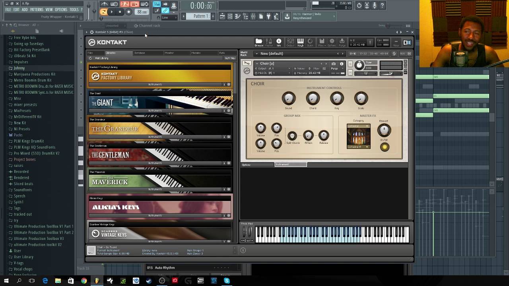This screenshot has height=286, width=509.
Task: Open the Quick-load browser icon
Action: pyautogui.click(x=310, y=42)
